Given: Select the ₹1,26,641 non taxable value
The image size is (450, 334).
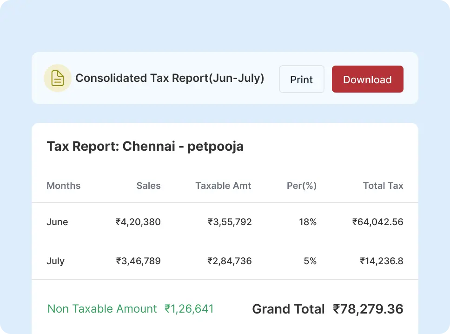Looking at the screenshot, I should tap(189, 309).
